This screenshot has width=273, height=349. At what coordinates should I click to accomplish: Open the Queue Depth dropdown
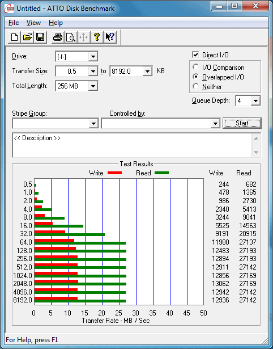(255, 101)
